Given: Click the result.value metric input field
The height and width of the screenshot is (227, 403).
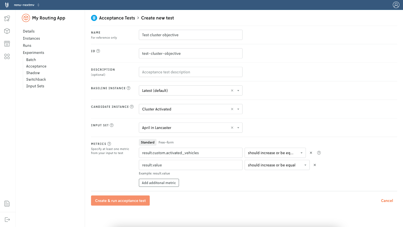Looking at the screenshot, I should tap(191, 165).
